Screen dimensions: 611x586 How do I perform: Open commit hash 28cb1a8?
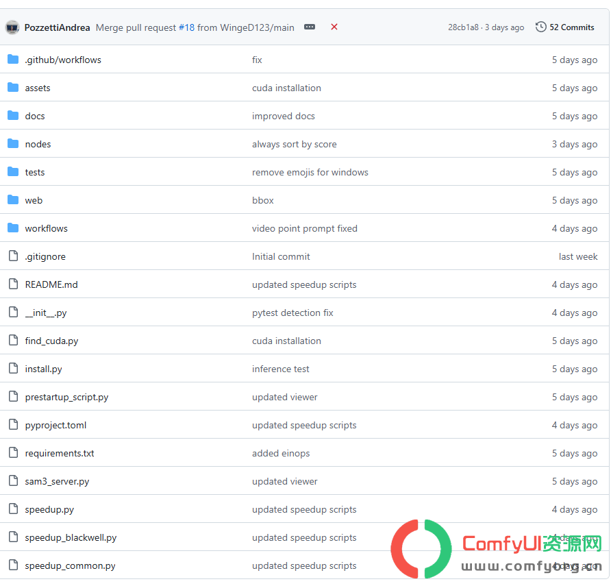click(463, 27)
